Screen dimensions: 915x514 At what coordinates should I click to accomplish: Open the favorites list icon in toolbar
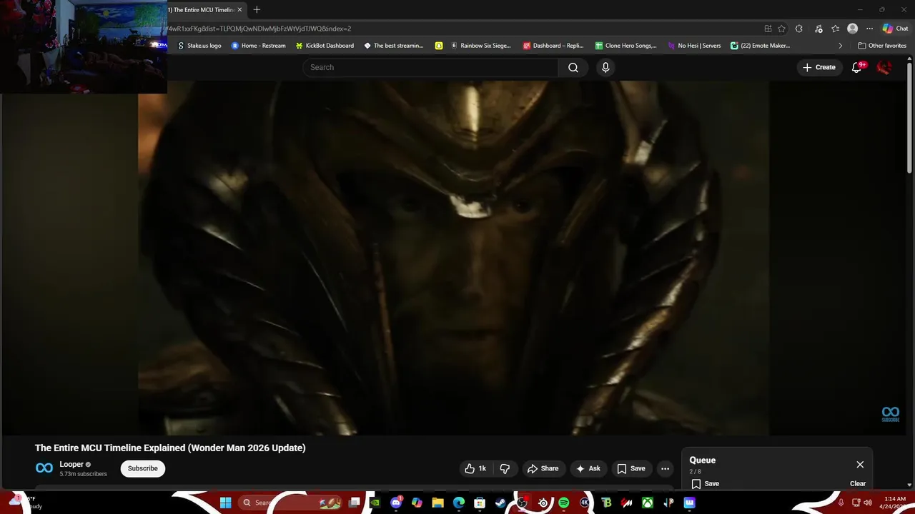835,29
